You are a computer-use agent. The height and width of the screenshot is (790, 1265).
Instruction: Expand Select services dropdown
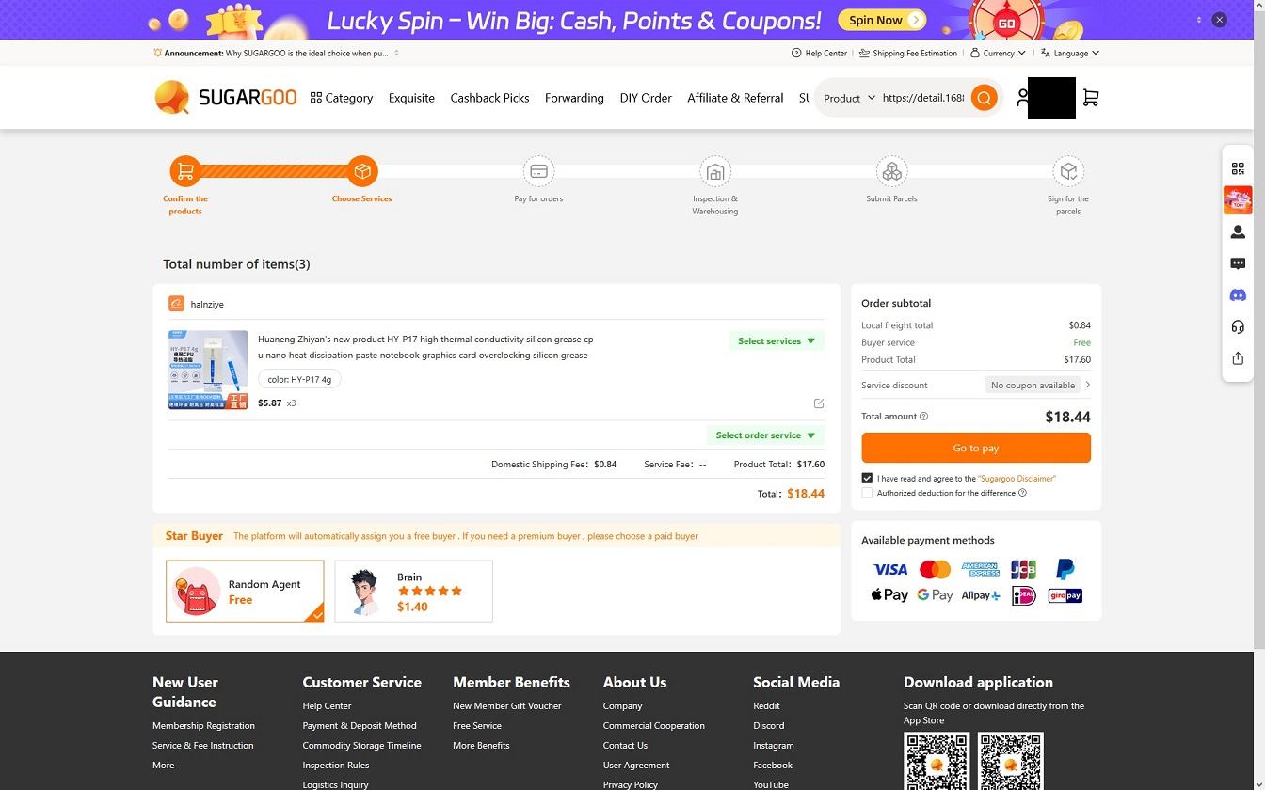point(777,341)
